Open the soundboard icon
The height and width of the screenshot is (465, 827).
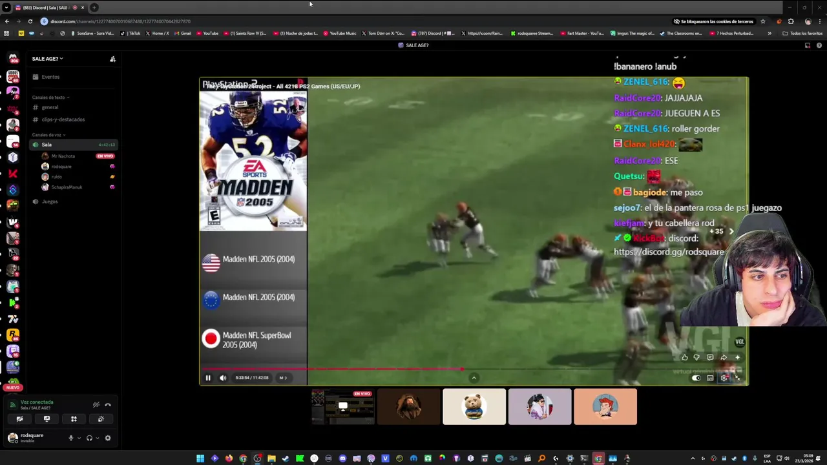point(101,419)
